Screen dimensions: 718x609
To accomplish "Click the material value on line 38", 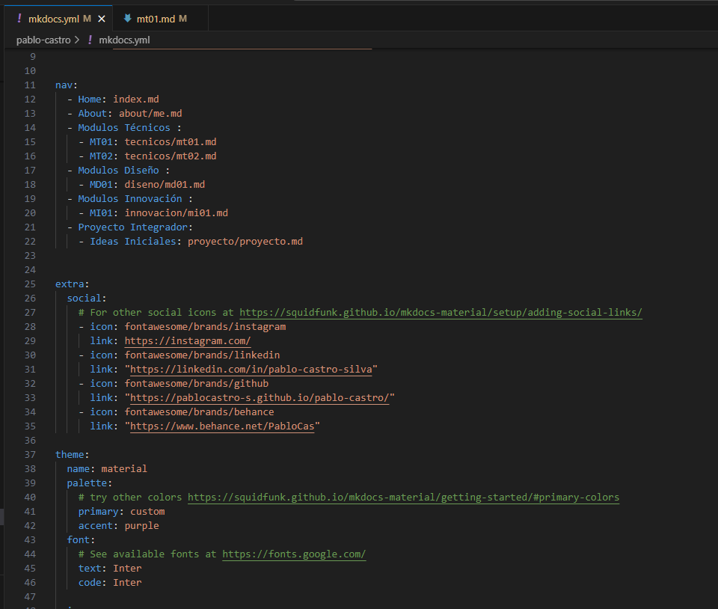I will pos(124,469).
